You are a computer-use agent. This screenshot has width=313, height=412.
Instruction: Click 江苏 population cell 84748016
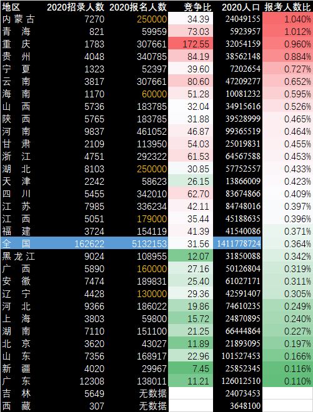click(x=243, y=207)
